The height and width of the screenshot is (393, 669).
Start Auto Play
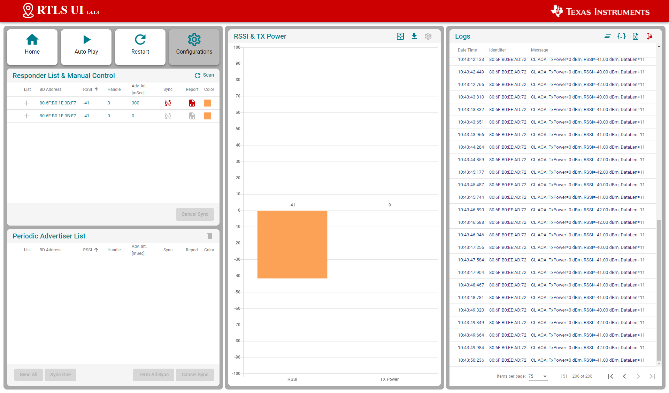(x=86, y=47)
